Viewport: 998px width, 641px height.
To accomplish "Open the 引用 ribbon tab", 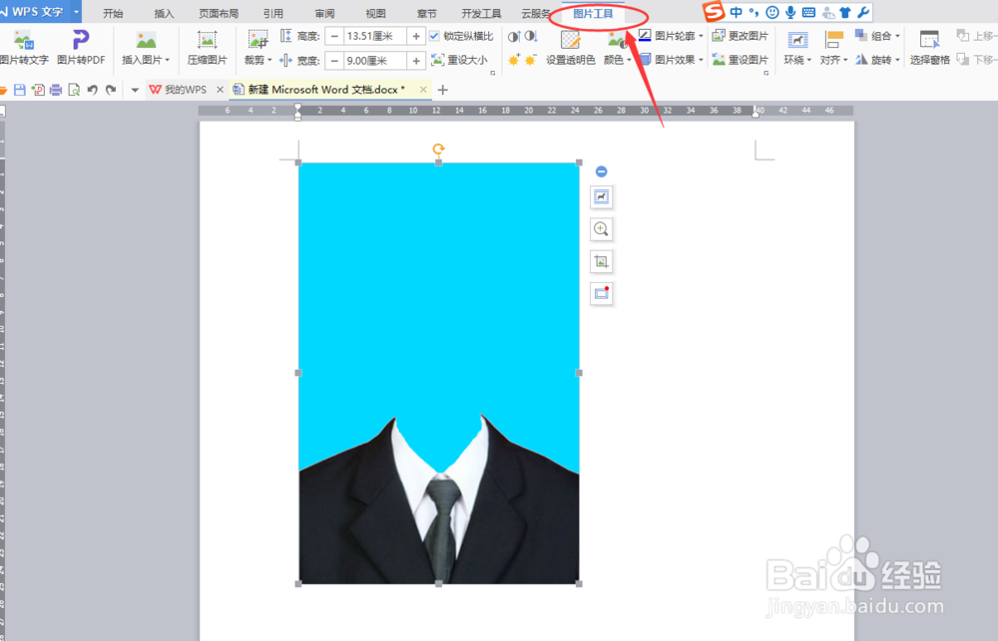I will click(273, 13).
